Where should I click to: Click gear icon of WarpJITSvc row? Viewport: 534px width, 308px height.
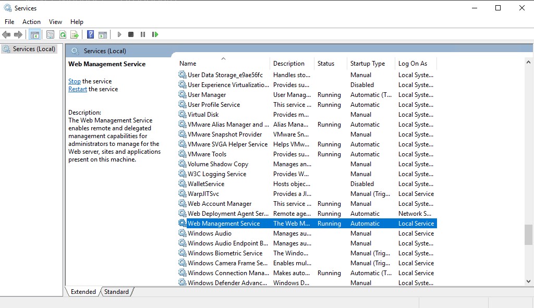(182, 193)
